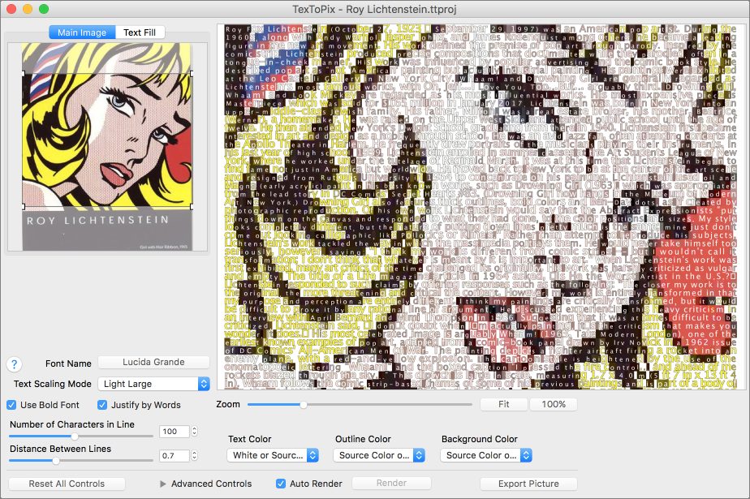Image resolution: width=750 pixels, height=499 pixels.
Task: Open the Outline Color dropdown
Action: (377, 455)
